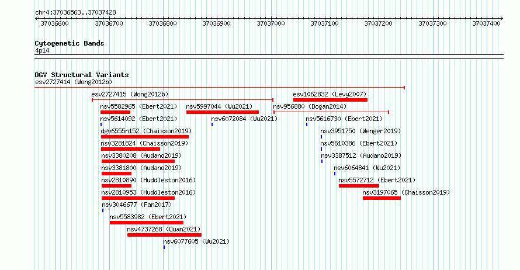Select nsv3387512 (Audano2019) label
Image resolution: width=520 pixels, height=270 pixels.
coord(361,155)
